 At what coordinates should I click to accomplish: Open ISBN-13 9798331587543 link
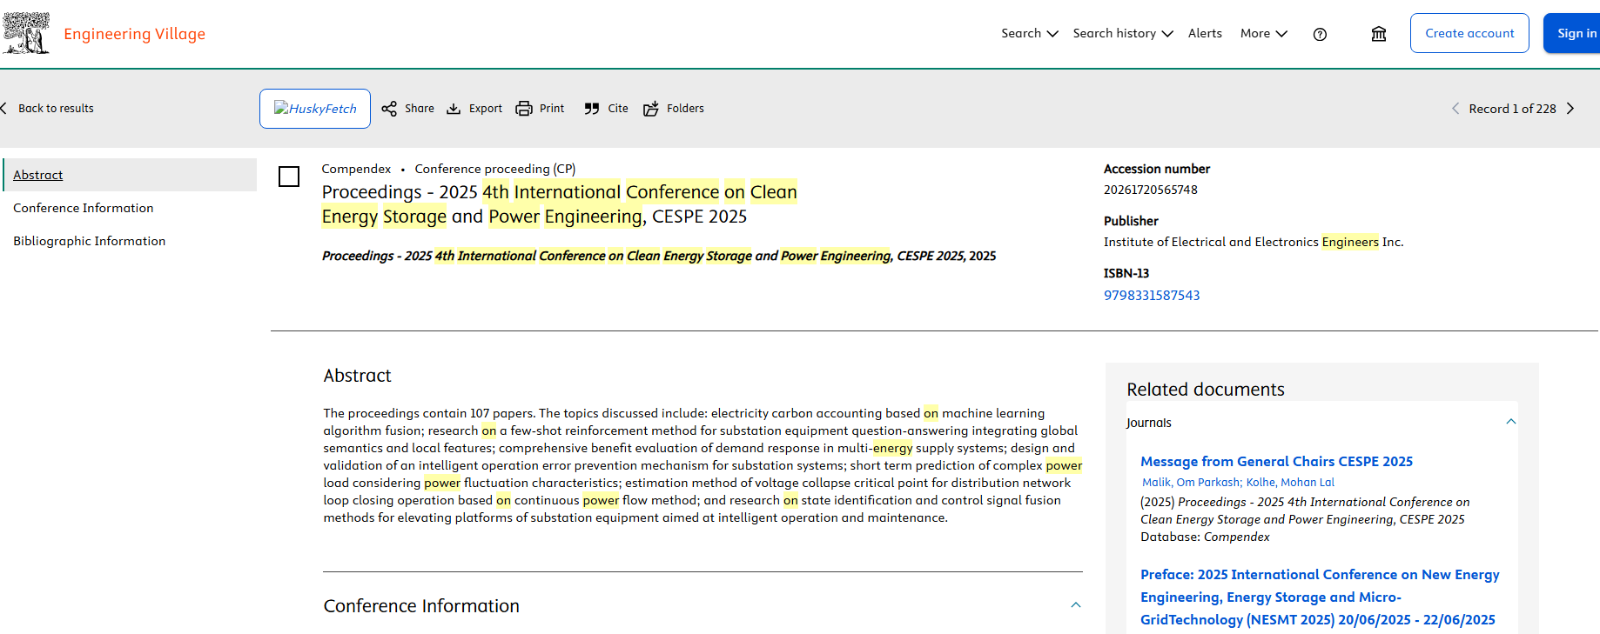coord(1152,295)
